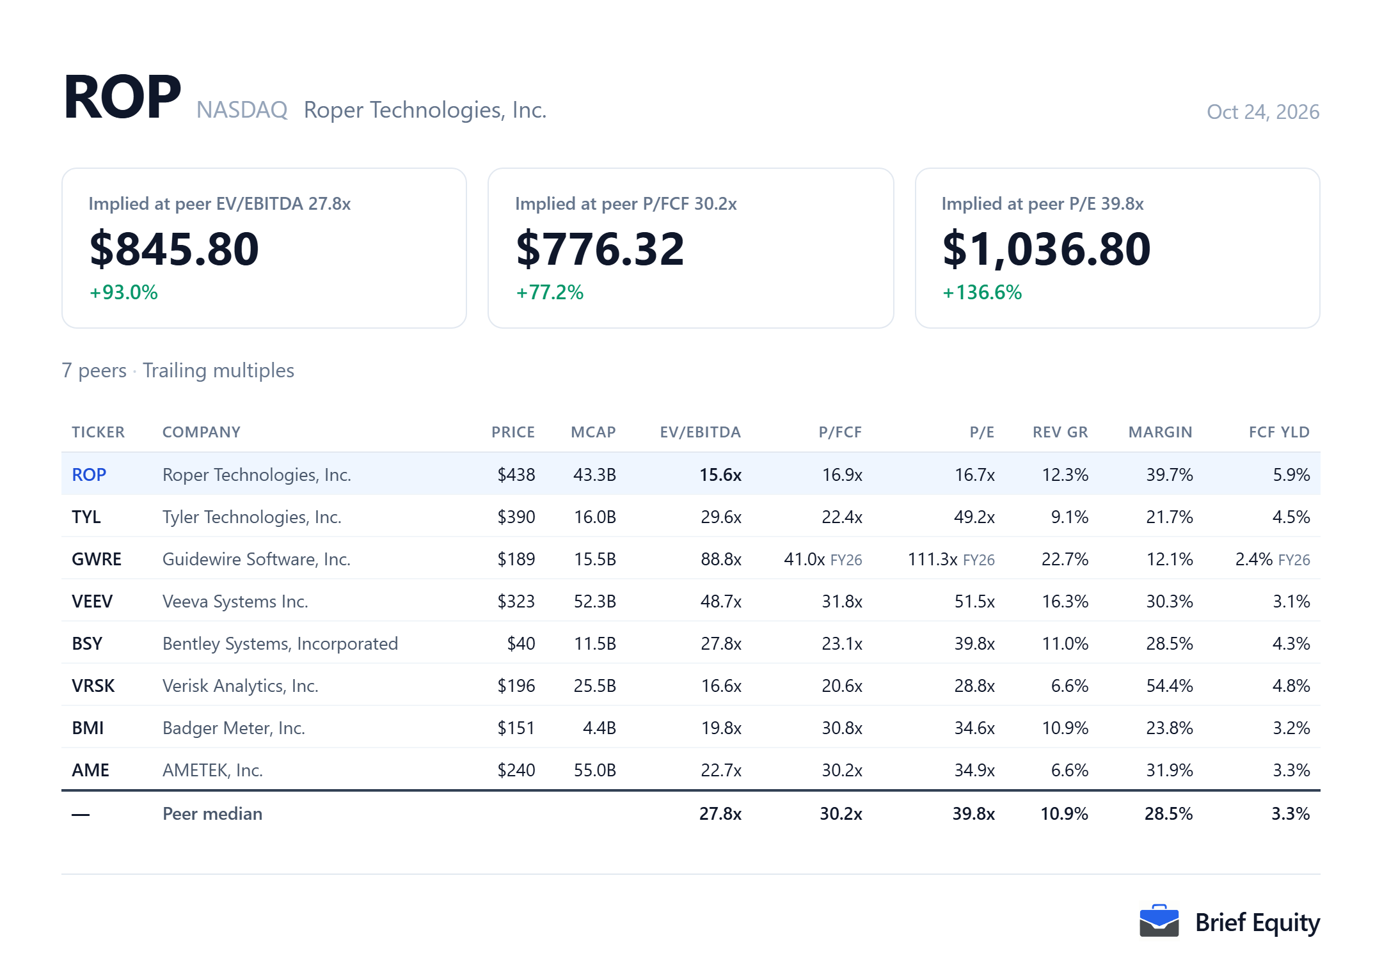
Task: Select the NASDAQ exchange label
Action: (x=242, y=110)
